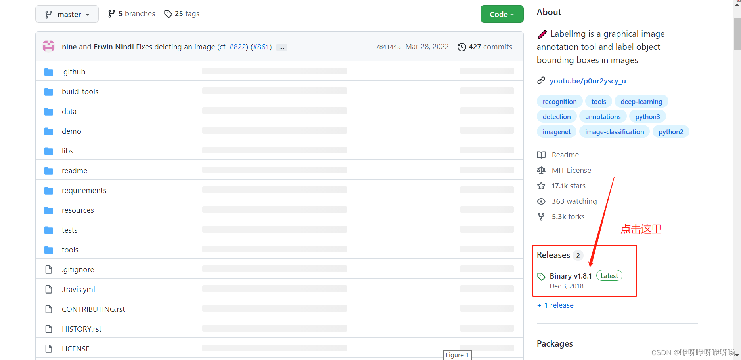This screenshot has width=741, height=360.
Task: Open the tests folder
Action: click(69, 230)
